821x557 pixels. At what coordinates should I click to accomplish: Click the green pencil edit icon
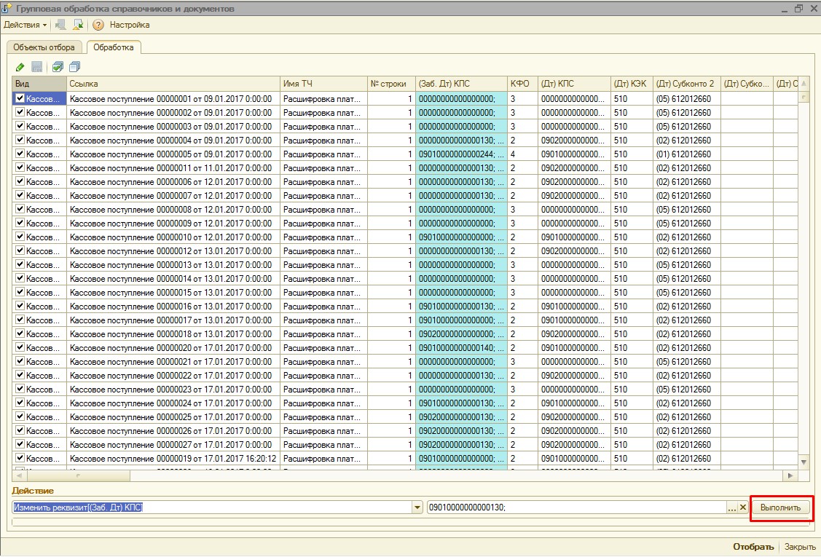coord(20,67)
